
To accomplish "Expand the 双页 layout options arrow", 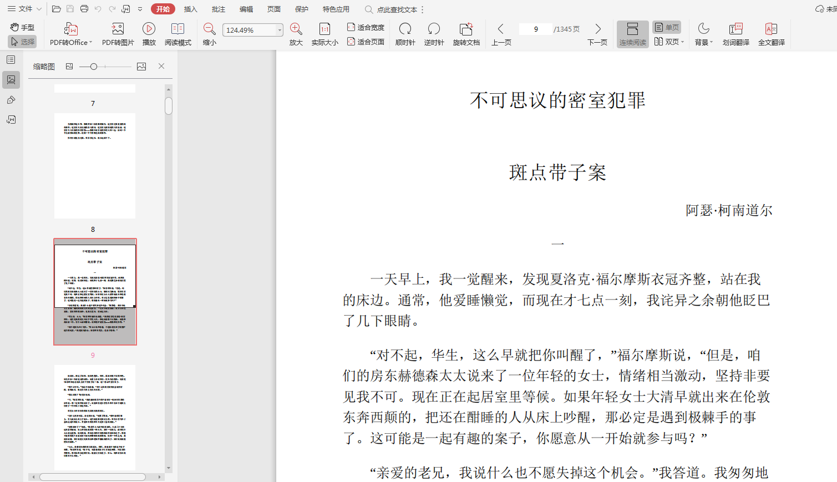I will tap(682, 42).
